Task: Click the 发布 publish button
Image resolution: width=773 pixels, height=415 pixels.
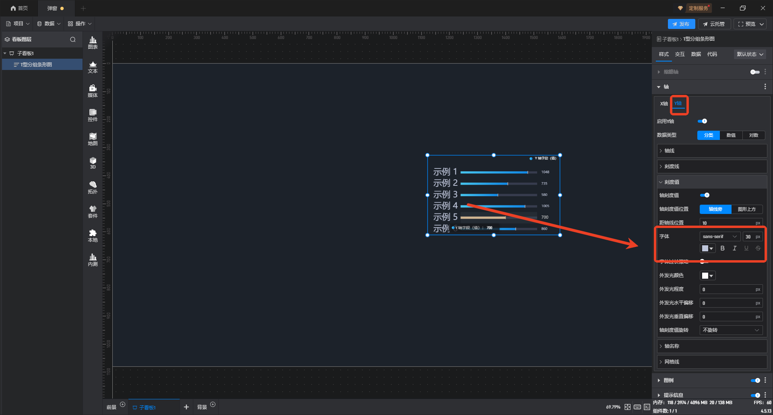Action: click(681, 24)
